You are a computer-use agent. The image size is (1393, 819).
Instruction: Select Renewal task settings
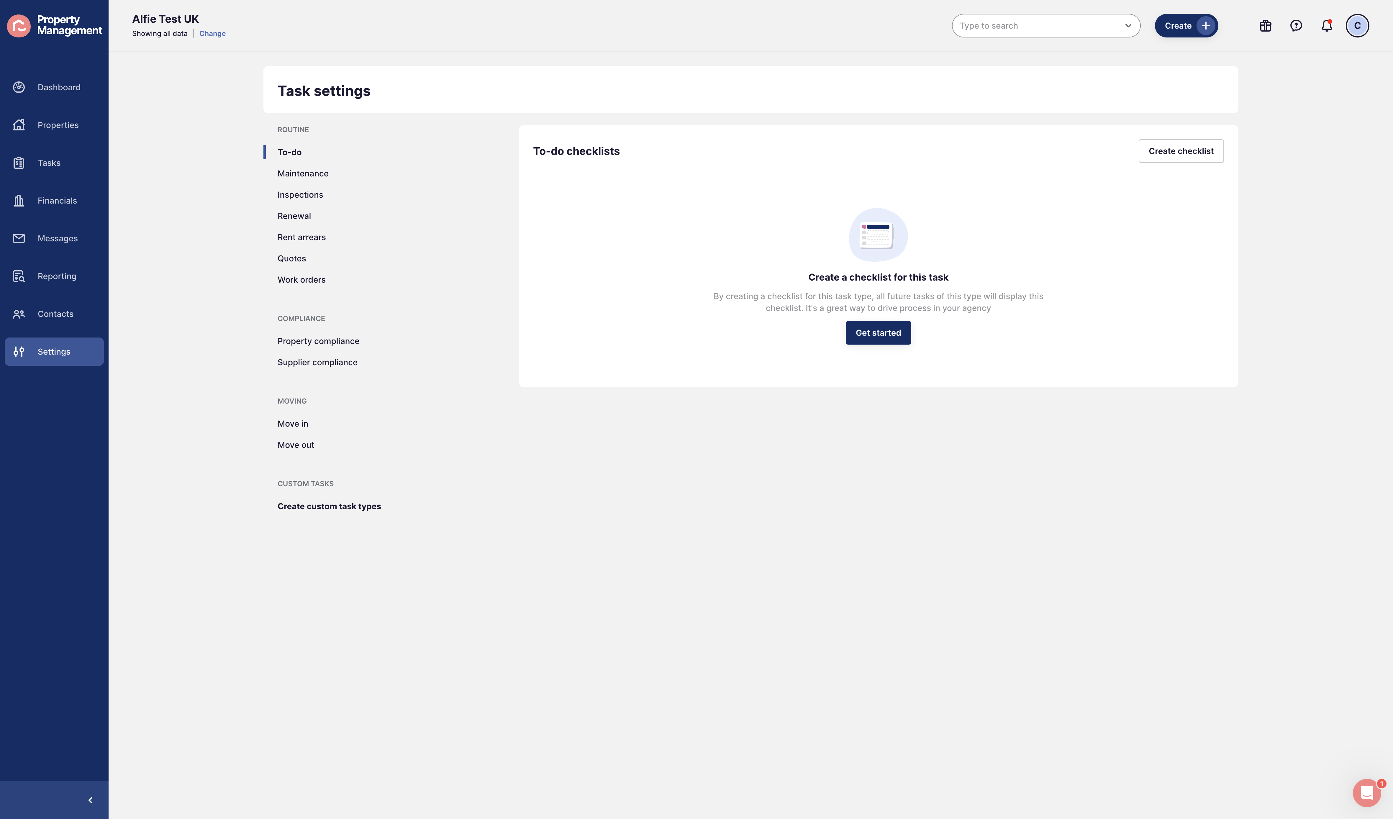tap(294, 216)
